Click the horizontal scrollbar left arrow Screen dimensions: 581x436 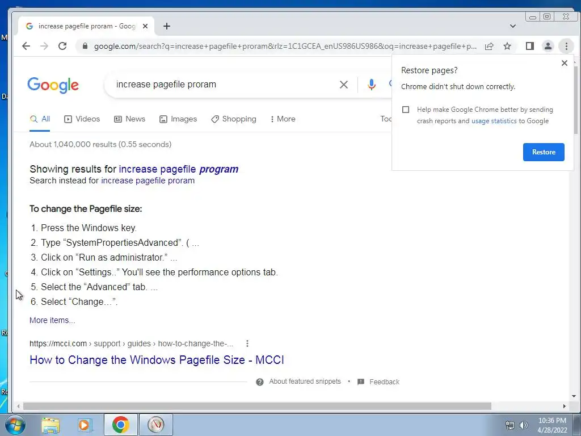(x=18, y=406)
